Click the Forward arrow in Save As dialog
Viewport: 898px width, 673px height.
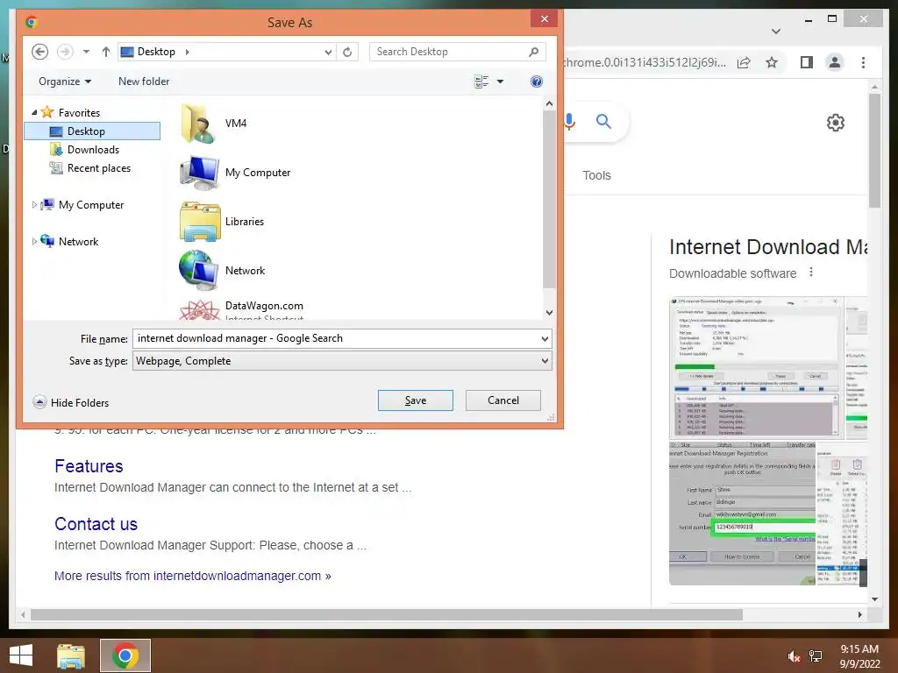coord(65,52)
